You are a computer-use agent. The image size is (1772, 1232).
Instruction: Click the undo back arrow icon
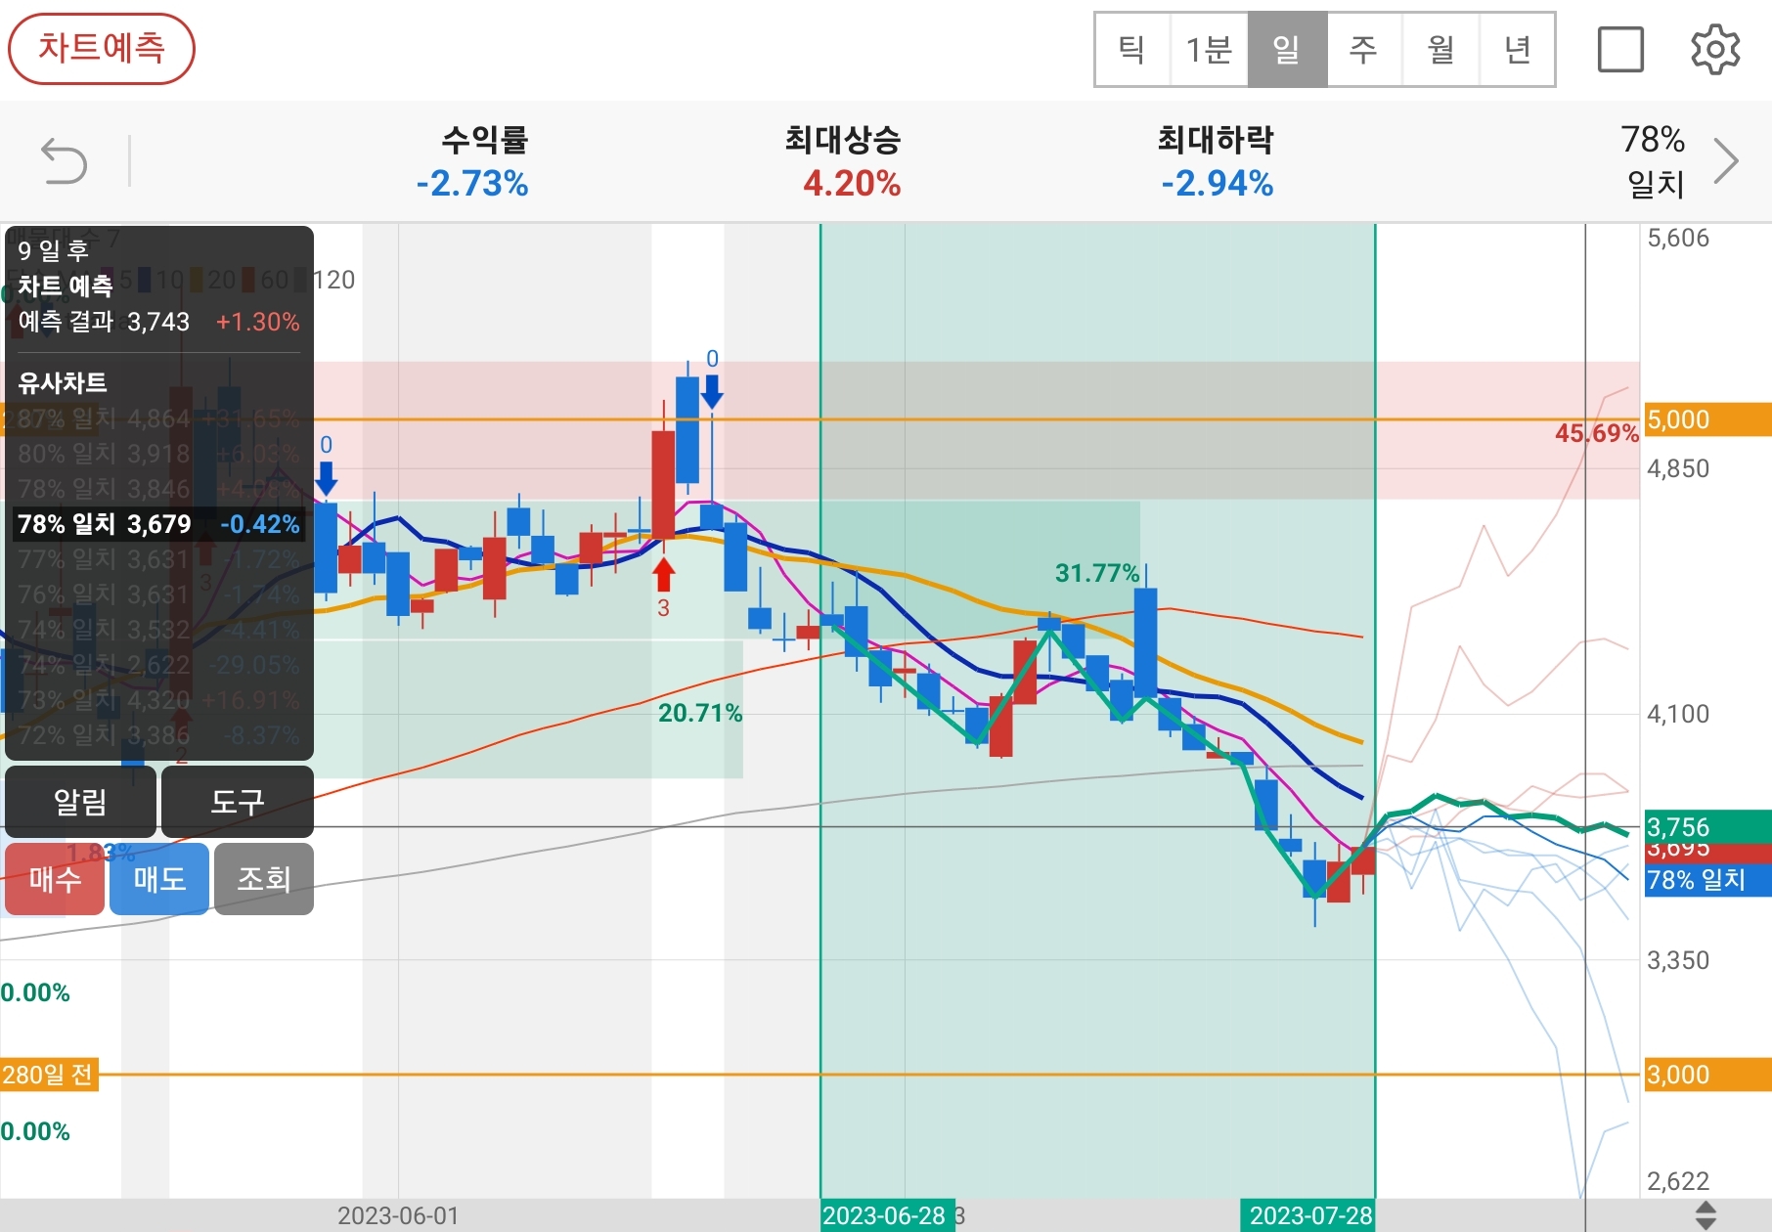pyautogui.click(x=64, y=161)
